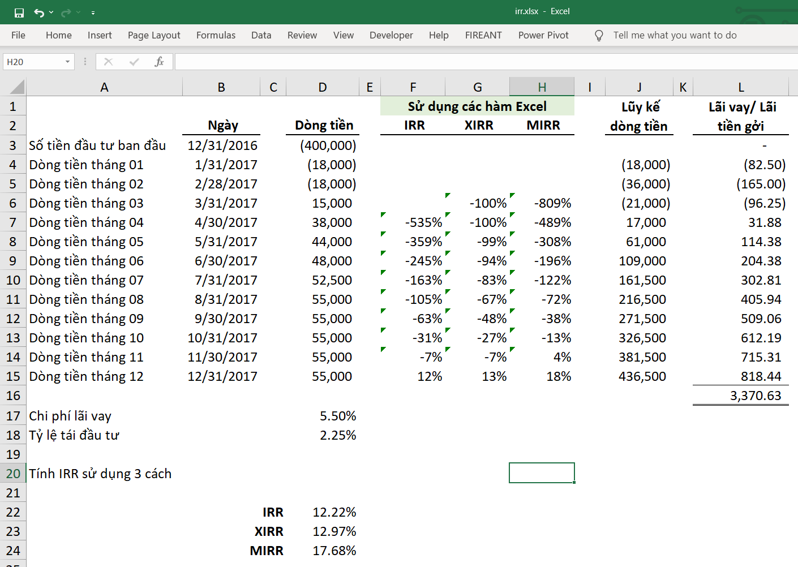798x567 pixels.
Task: Click the Enter checkmark formula bar icon
Action: (x=134, y=62)
